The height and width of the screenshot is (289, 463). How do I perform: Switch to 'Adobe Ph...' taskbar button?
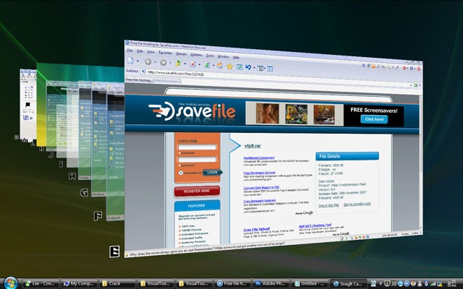click(x=270, y=283)
